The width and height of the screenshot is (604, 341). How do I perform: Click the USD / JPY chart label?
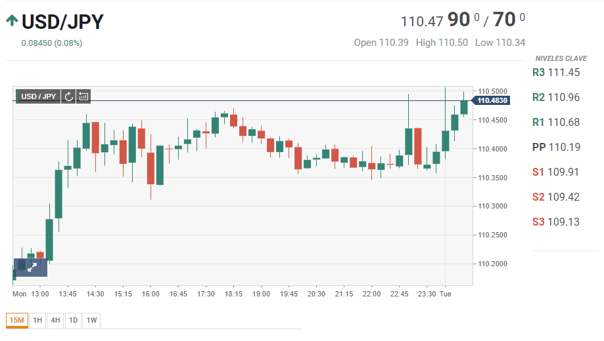pyautogui.click(x=39, y=96)
